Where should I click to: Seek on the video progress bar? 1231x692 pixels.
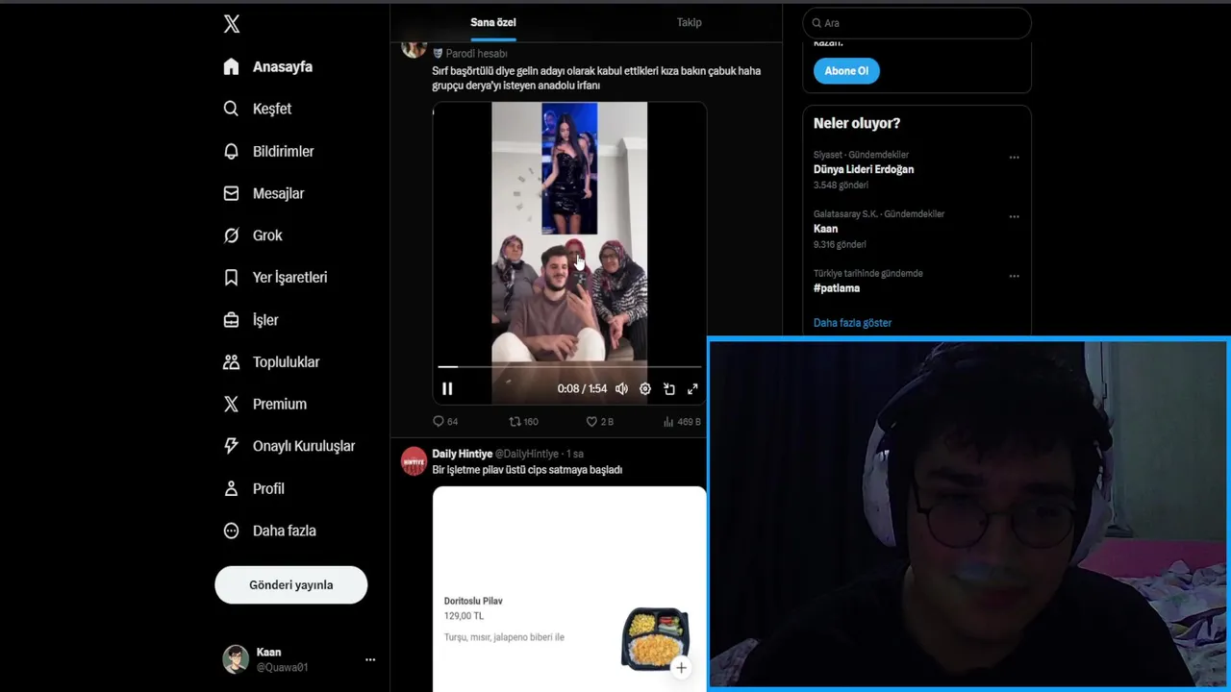coord(569,366)
